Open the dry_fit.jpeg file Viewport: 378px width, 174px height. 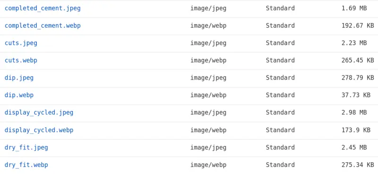tap(26, 147)
